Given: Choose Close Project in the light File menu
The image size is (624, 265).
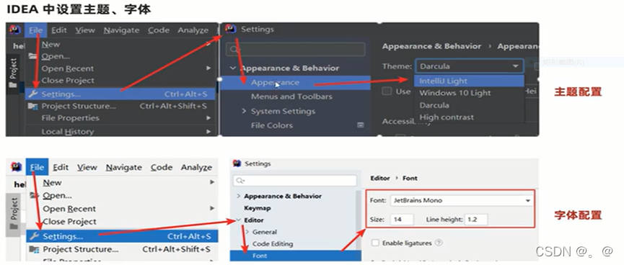Looking at the screenshot, I should (70, 221).
